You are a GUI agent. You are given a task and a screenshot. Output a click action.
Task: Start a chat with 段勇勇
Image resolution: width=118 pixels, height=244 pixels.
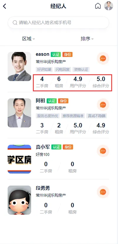tap(103, 192)
